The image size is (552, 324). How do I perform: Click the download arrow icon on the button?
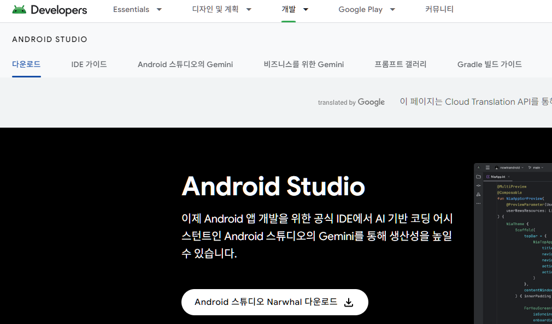coord(349,302)
